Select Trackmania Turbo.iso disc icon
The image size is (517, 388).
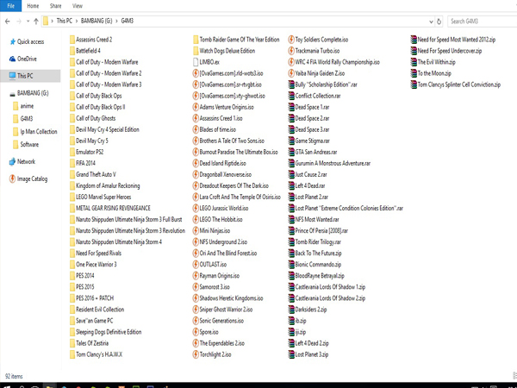point(291,51)
